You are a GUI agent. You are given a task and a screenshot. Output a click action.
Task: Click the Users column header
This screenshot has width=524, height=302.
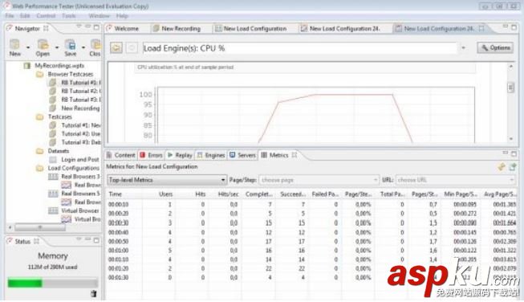point(165,194)
